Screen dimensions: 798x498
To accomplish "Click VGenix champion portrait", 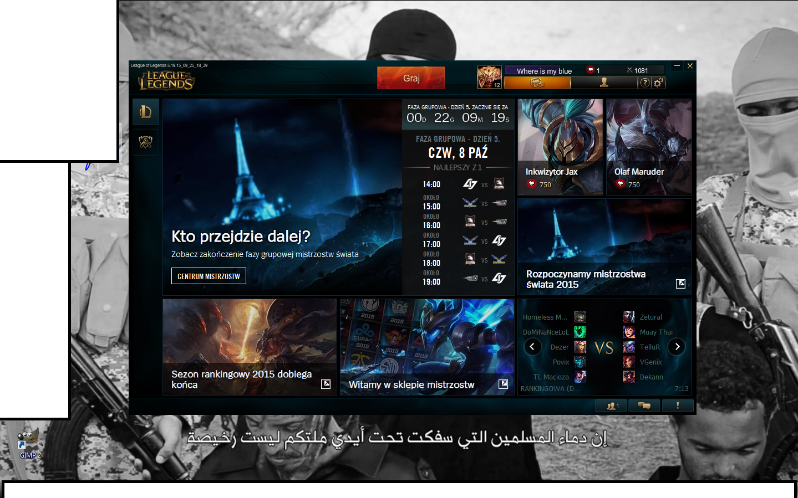I will (x=629, y=362).
